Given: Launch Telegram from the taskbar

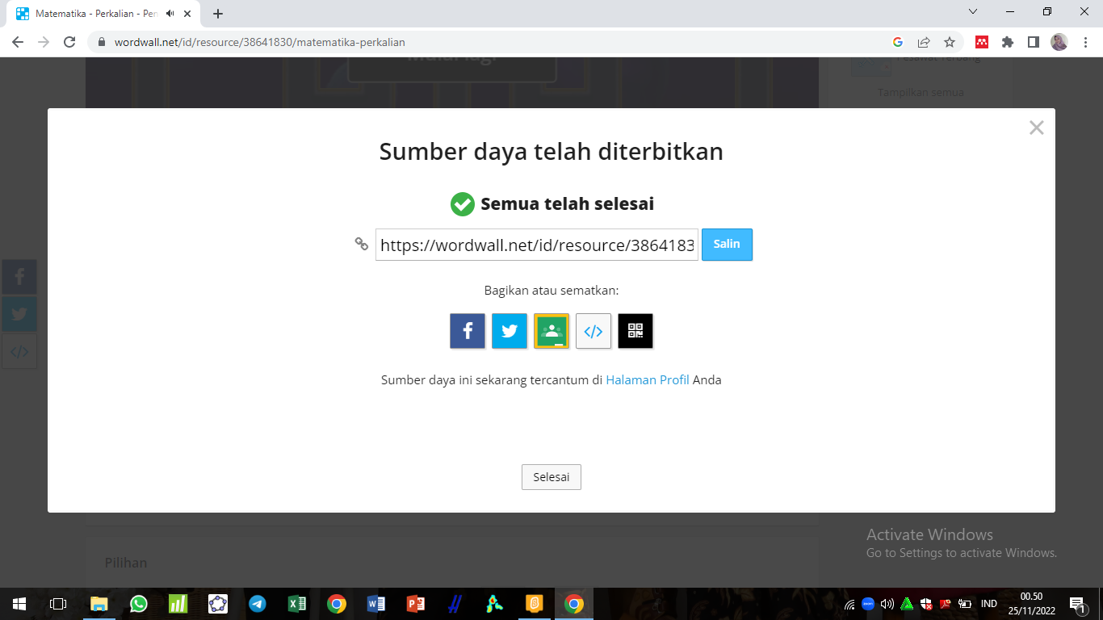Looking at the screenshot, I should point(257,604).
